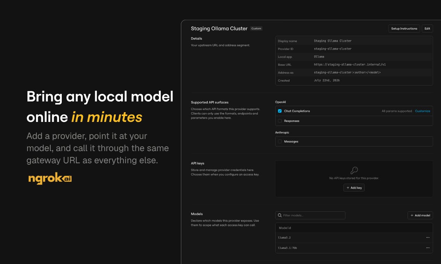Viewport: 441px width, 264px height.
Task: Open the Customize link for Chat Completions
Action: 423,111
